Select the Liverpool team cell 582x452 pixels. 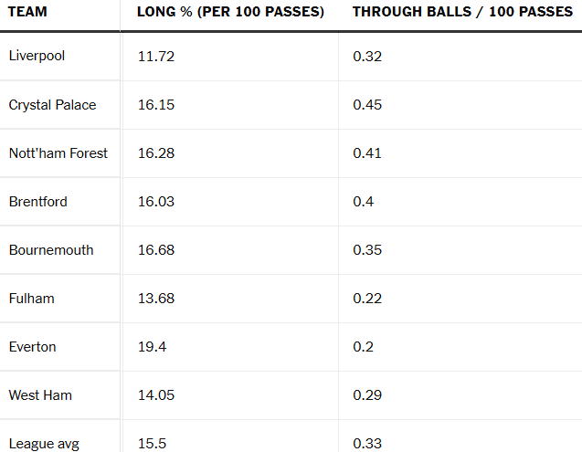coord(37,56)
